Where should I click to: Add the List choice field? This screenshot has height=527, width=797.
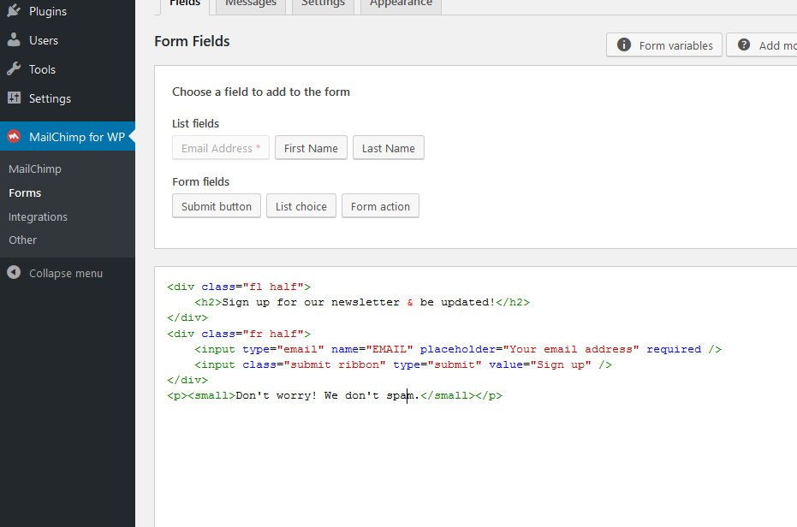pyautogui.click(x=301, y=206)
